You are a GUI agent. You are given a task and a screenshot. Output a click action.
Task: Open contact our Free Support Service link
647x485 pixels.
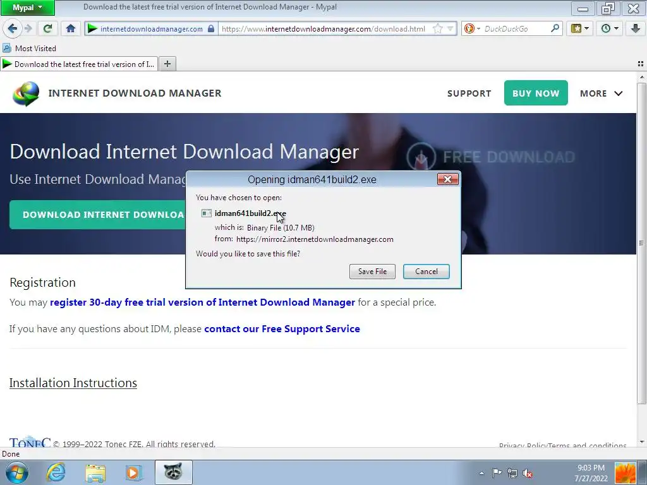tap(282, 328)
